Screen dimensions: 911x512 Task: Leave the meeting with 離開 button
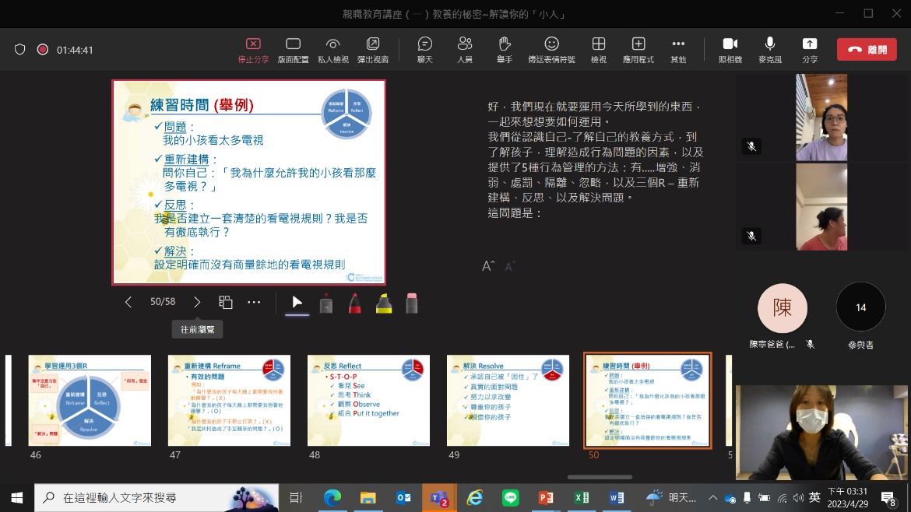click(867, 49)
